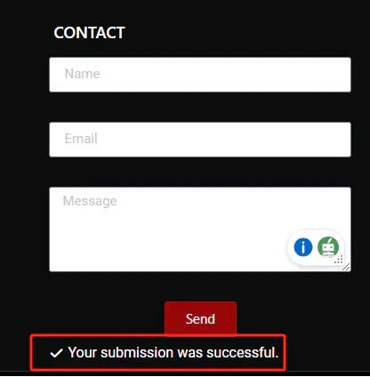Click the Message box corner resize handle
Viewport: 370px width, 377px height.
[x=346, y=267]
